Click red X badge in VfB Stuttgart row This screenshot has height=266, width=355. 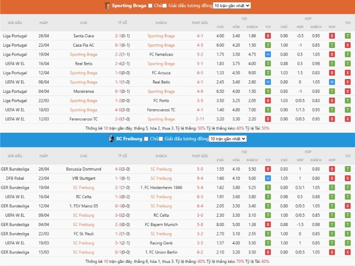point(347,179)
